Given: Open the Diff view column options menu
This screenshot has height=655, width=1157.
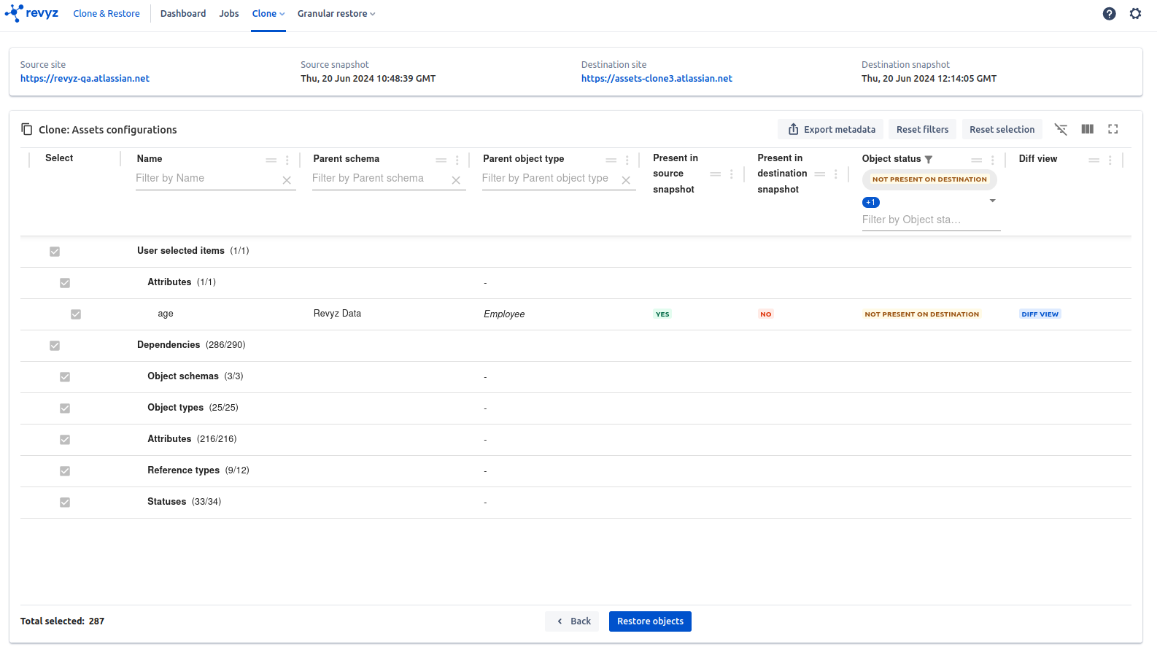Looking at the screenshot, I should (1110, 160).
